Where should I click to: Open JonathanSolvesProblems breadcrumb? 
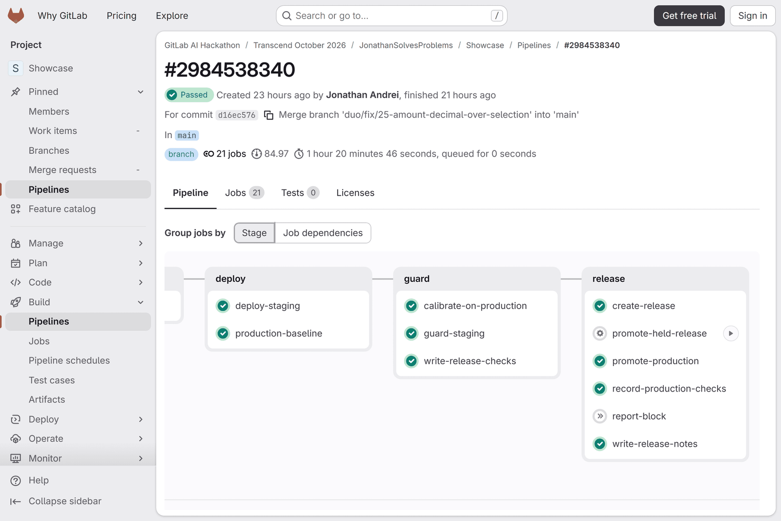(406, 45)
